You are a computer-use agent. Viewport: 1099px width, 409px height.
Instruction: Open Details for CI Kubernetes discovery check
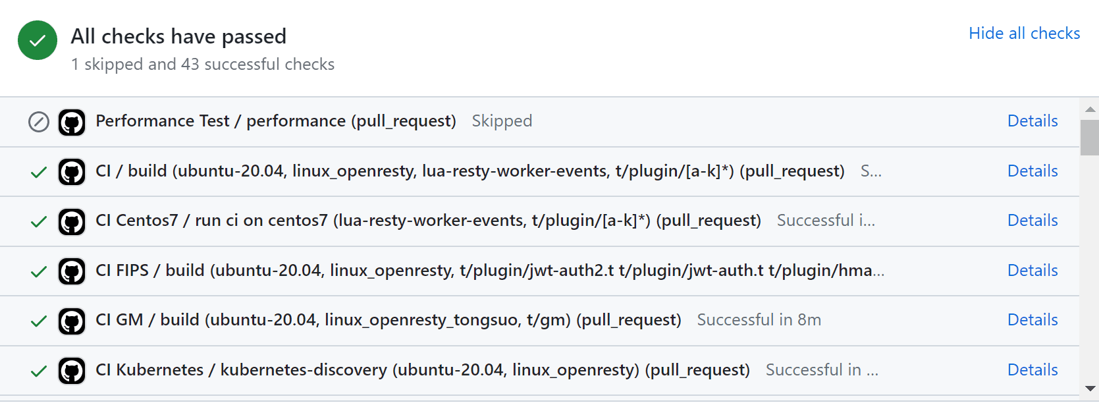pos(1032,369)
